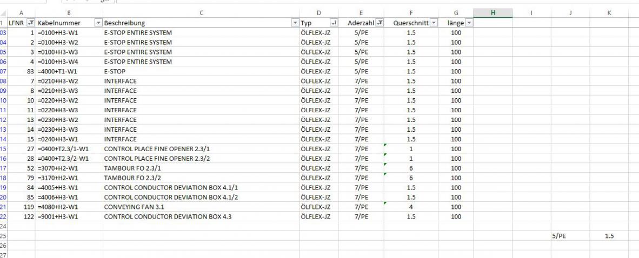Select column F header

[x=411, y=13]
